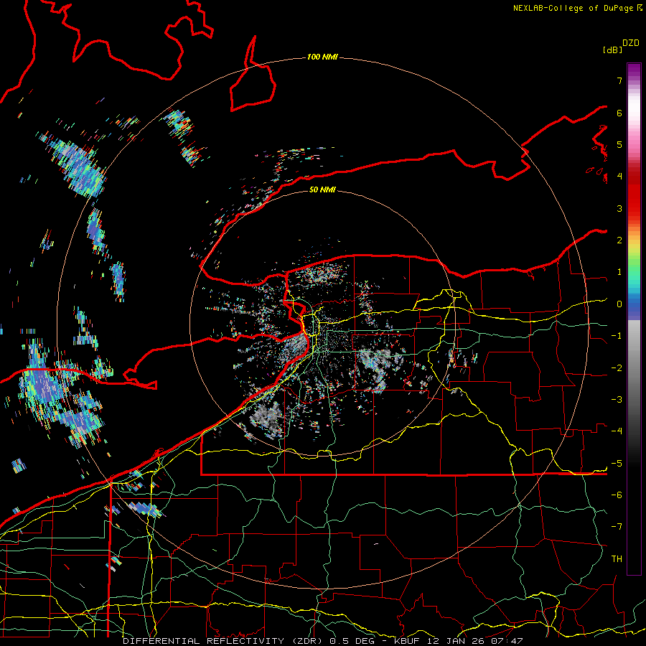Click the -3 value on the color scale
Image resolution: width=646 pixels, height=646 pixels.
click(x=617, y=400)
